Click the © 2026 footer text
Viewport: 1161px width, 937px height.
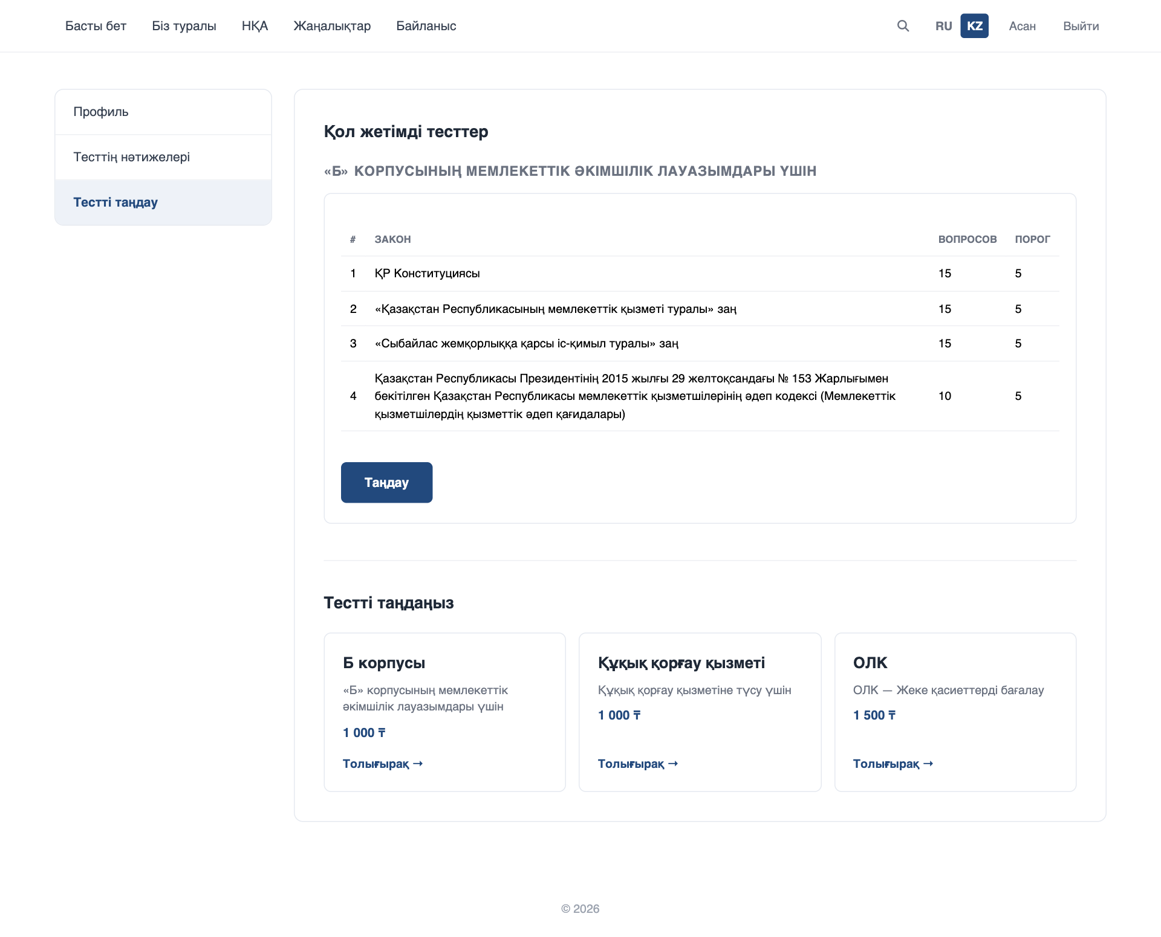pyautogui.click(x=580, y=909)
